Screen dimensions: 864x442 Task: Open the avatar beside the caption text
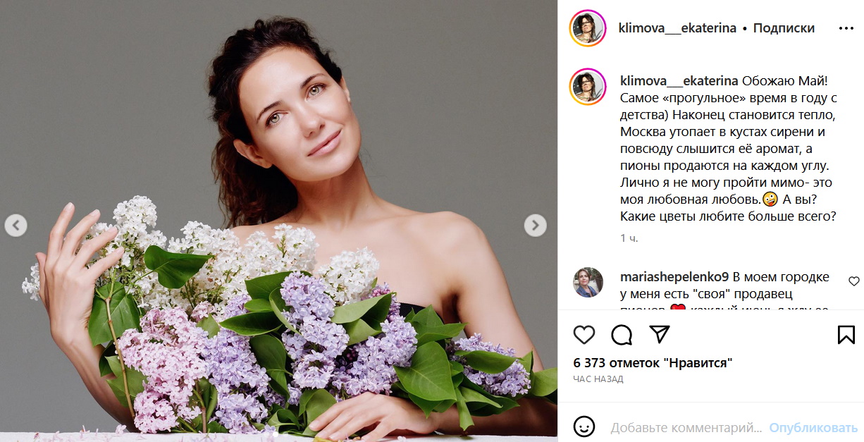click(588, 87)
